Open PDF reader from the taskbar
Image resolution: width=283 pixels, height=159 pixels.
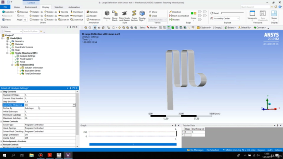coord(50,155)
